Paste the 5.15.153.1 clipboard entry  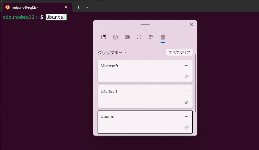[x=145, y=97]
